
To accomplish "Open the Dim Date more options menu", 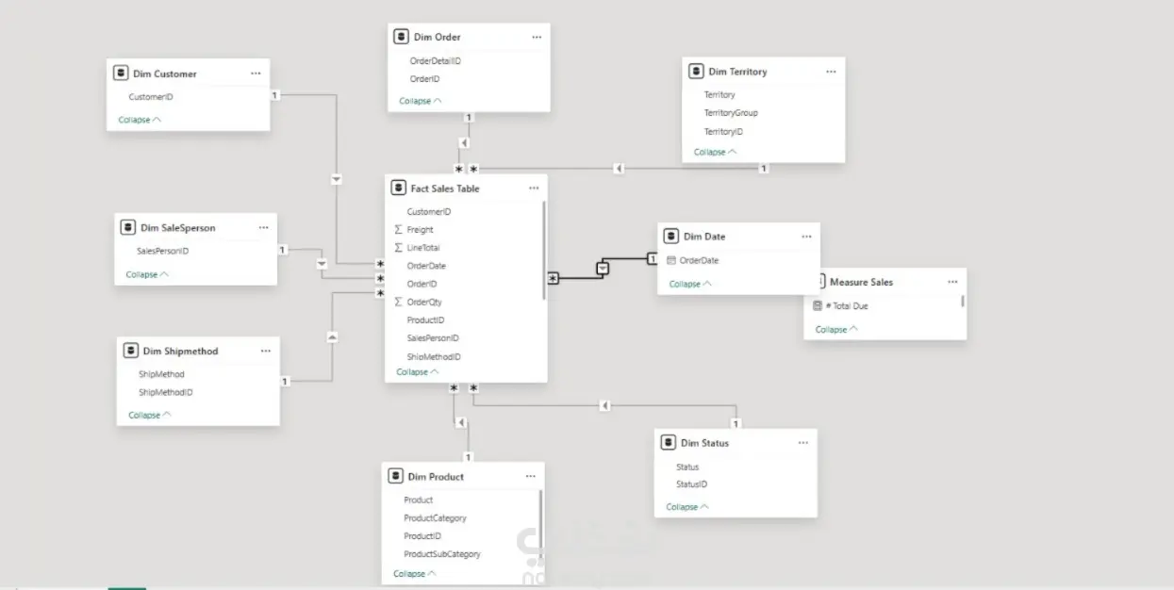I will pyautogui.click(x=806, y=237).
